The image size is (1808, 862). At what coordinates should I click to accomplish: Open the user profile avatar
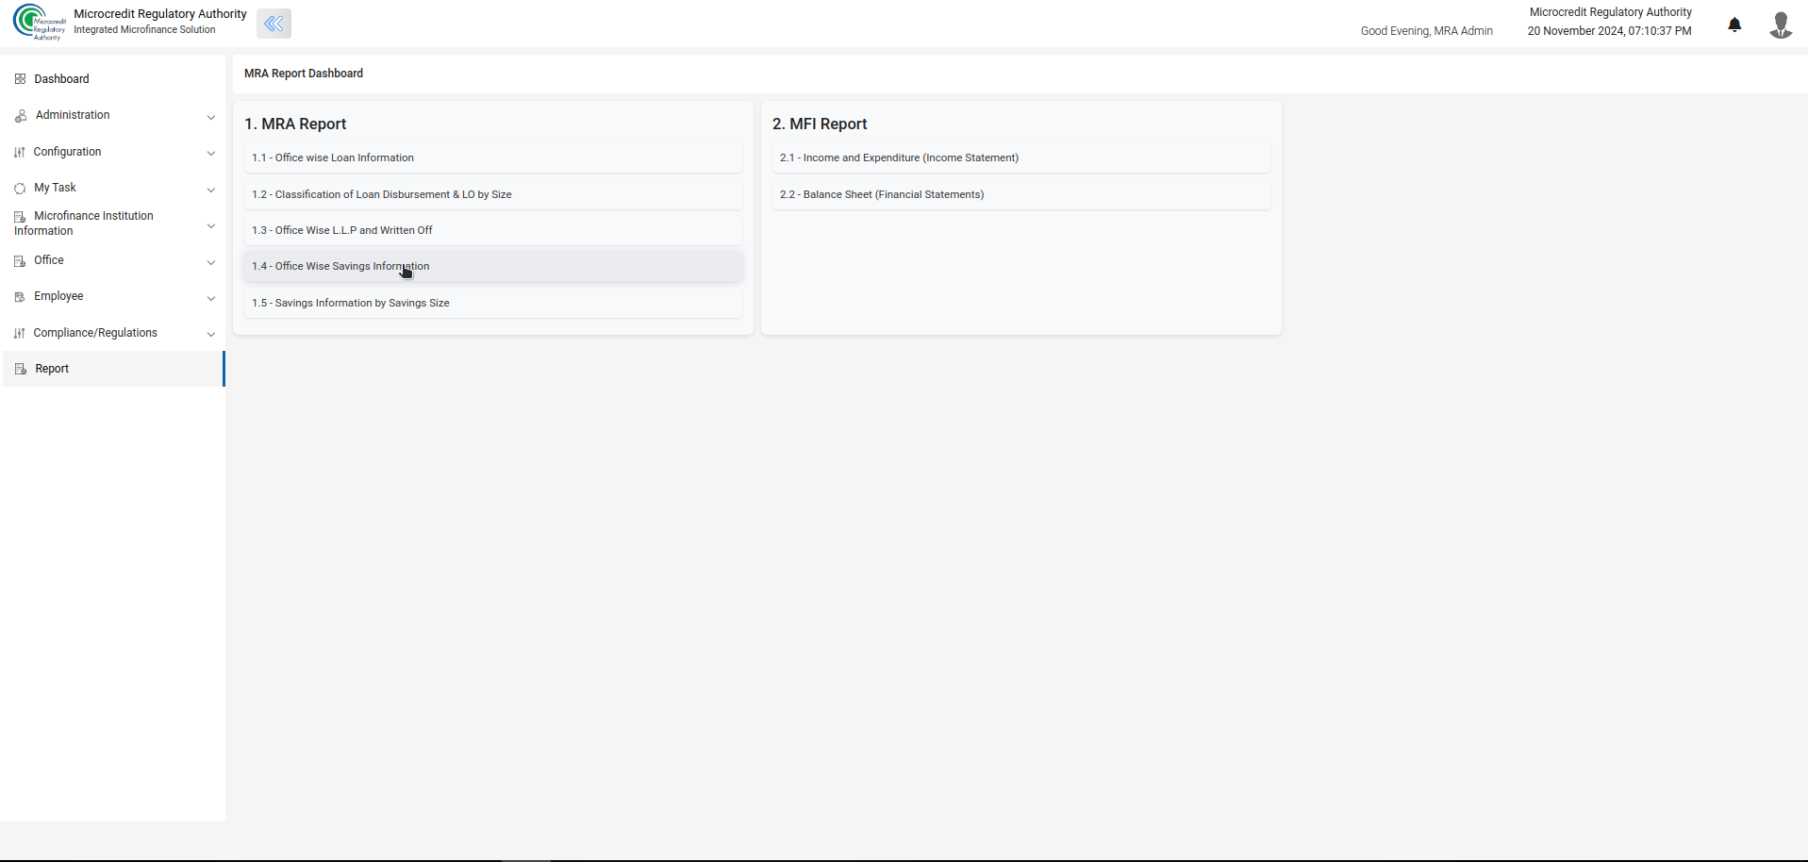pyautogui.click(x=1781, y=25)
